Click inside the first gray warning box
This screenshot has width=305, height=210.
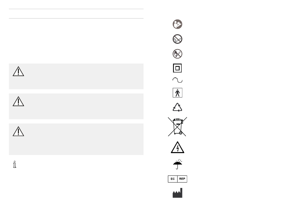76,76
